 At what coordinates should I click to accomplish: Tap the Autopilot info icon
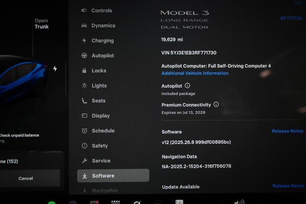point(187,86)
